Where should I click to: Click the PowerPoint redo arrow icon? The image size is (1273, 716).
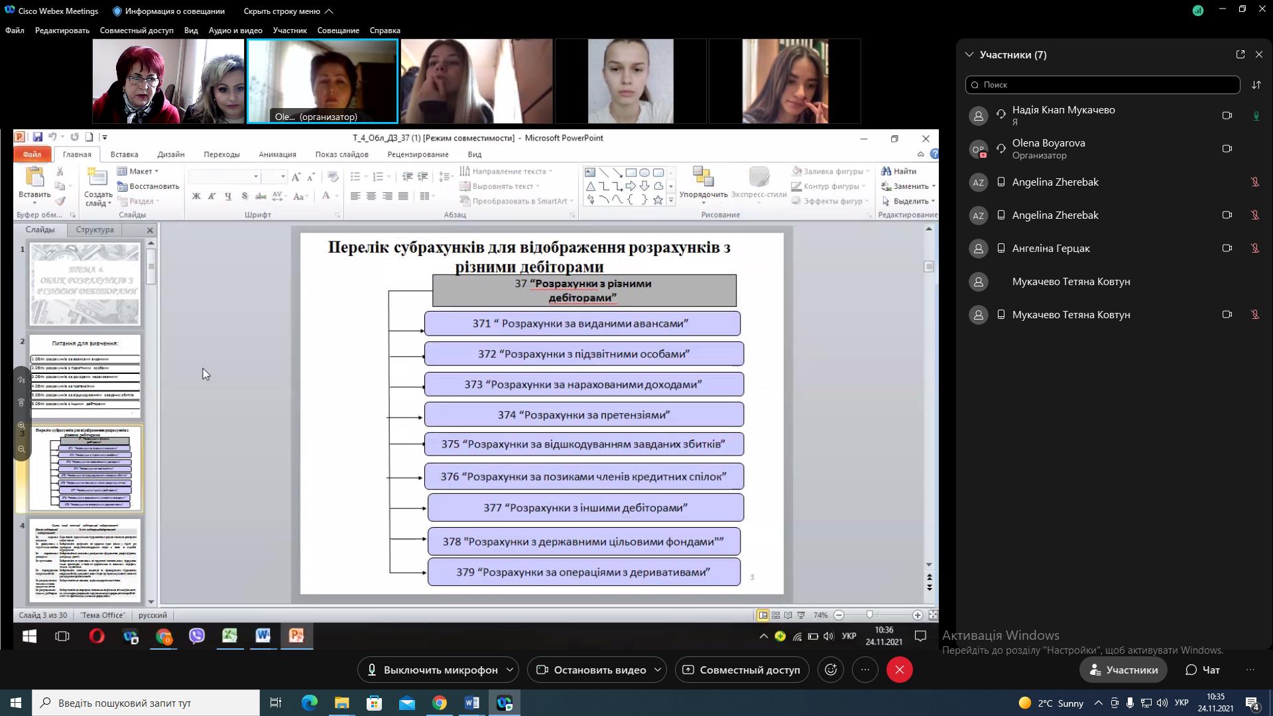pyautogui.click(x=74, y=137)
